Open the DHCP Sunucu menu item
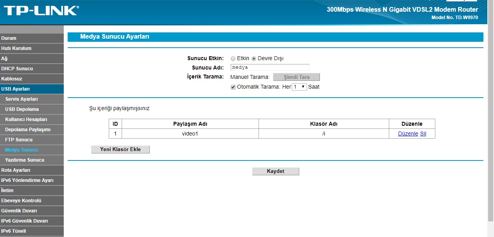The image size is (494, 237). 32,69
